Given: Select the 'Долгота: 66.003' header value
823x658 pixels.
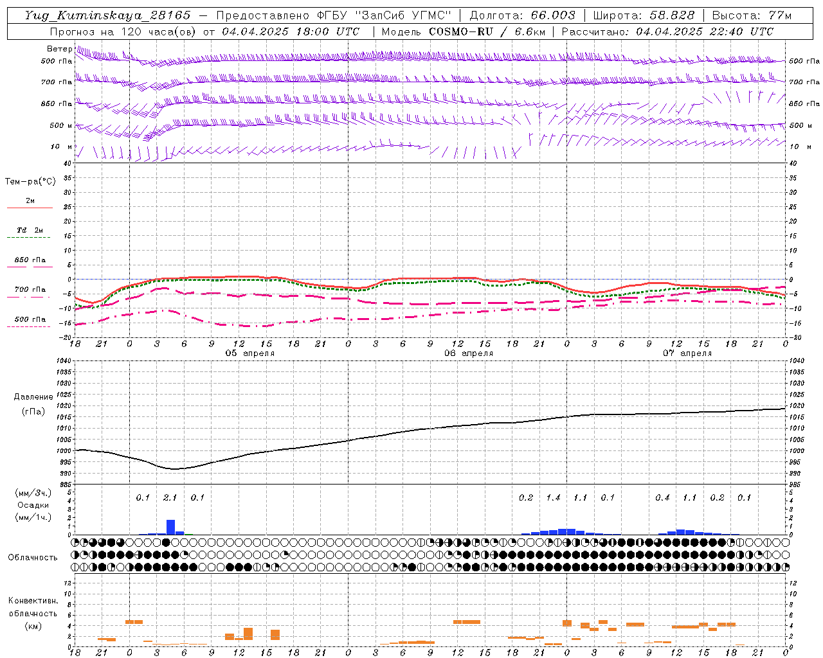Looking at the screenshot, I should point(523,15).
